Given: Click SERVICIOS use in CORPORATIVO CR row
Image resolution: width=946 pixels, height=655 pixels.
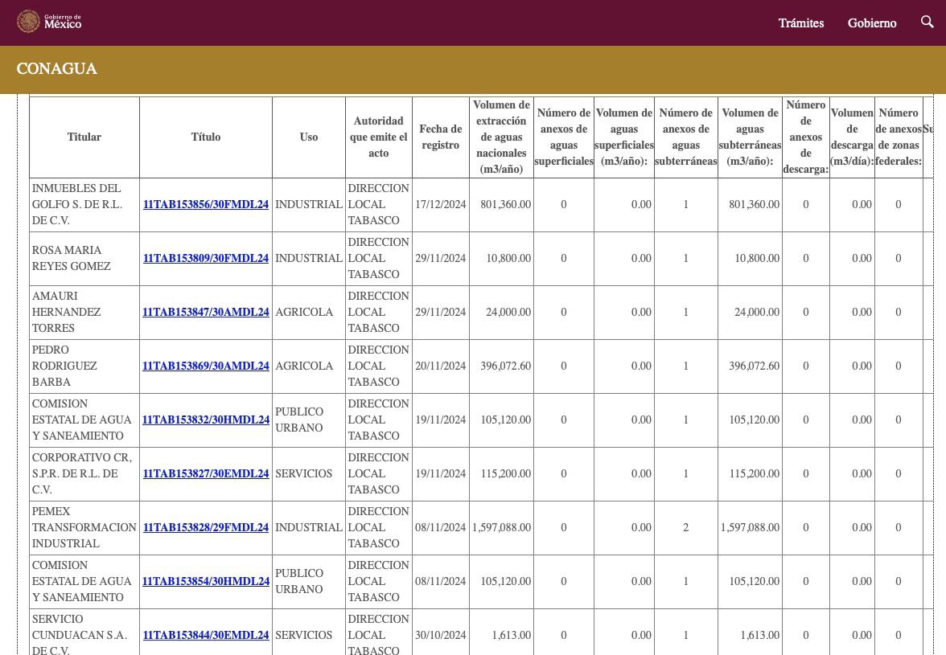Looking at the screenshot, I should point(303,473).
